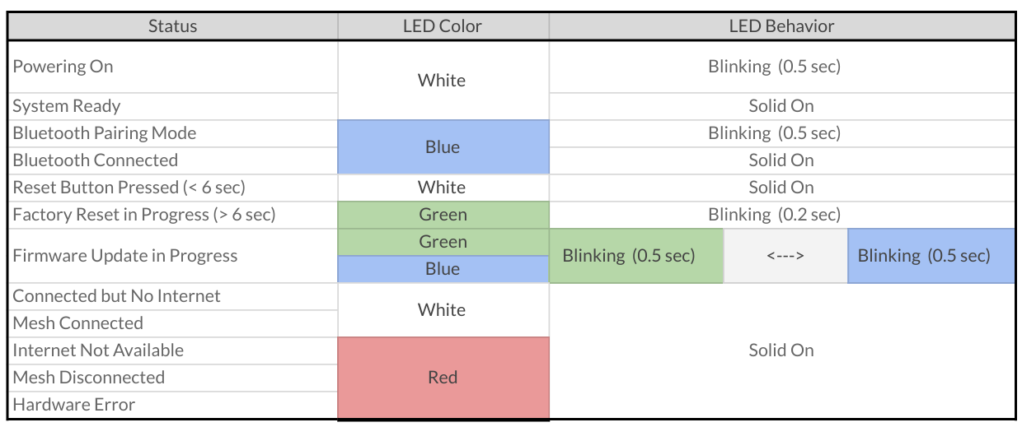Select the "<--->" arrow cell
1022x427 pixels.
pyautogui.click(x=785, y=256)
